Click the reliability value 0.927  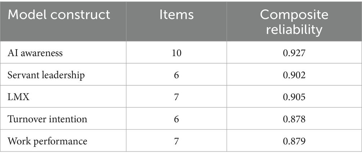294,53
